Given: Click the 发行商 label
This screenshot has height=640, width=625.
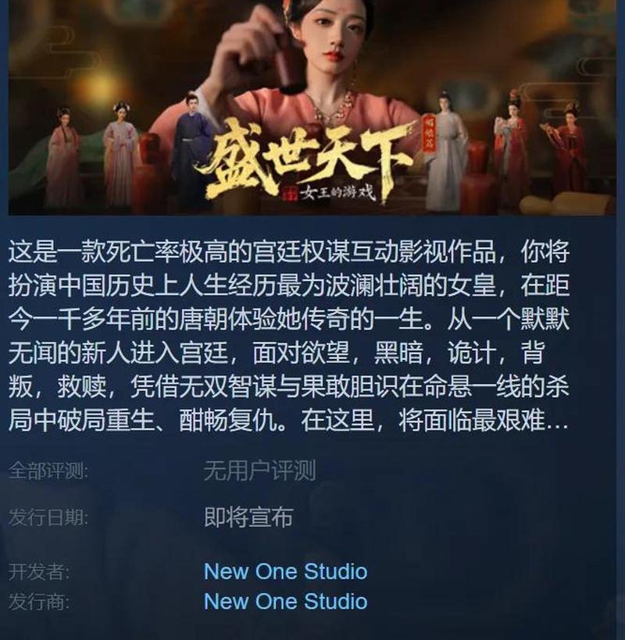Looking at the screenshot, I should click(x=39, y=602).
